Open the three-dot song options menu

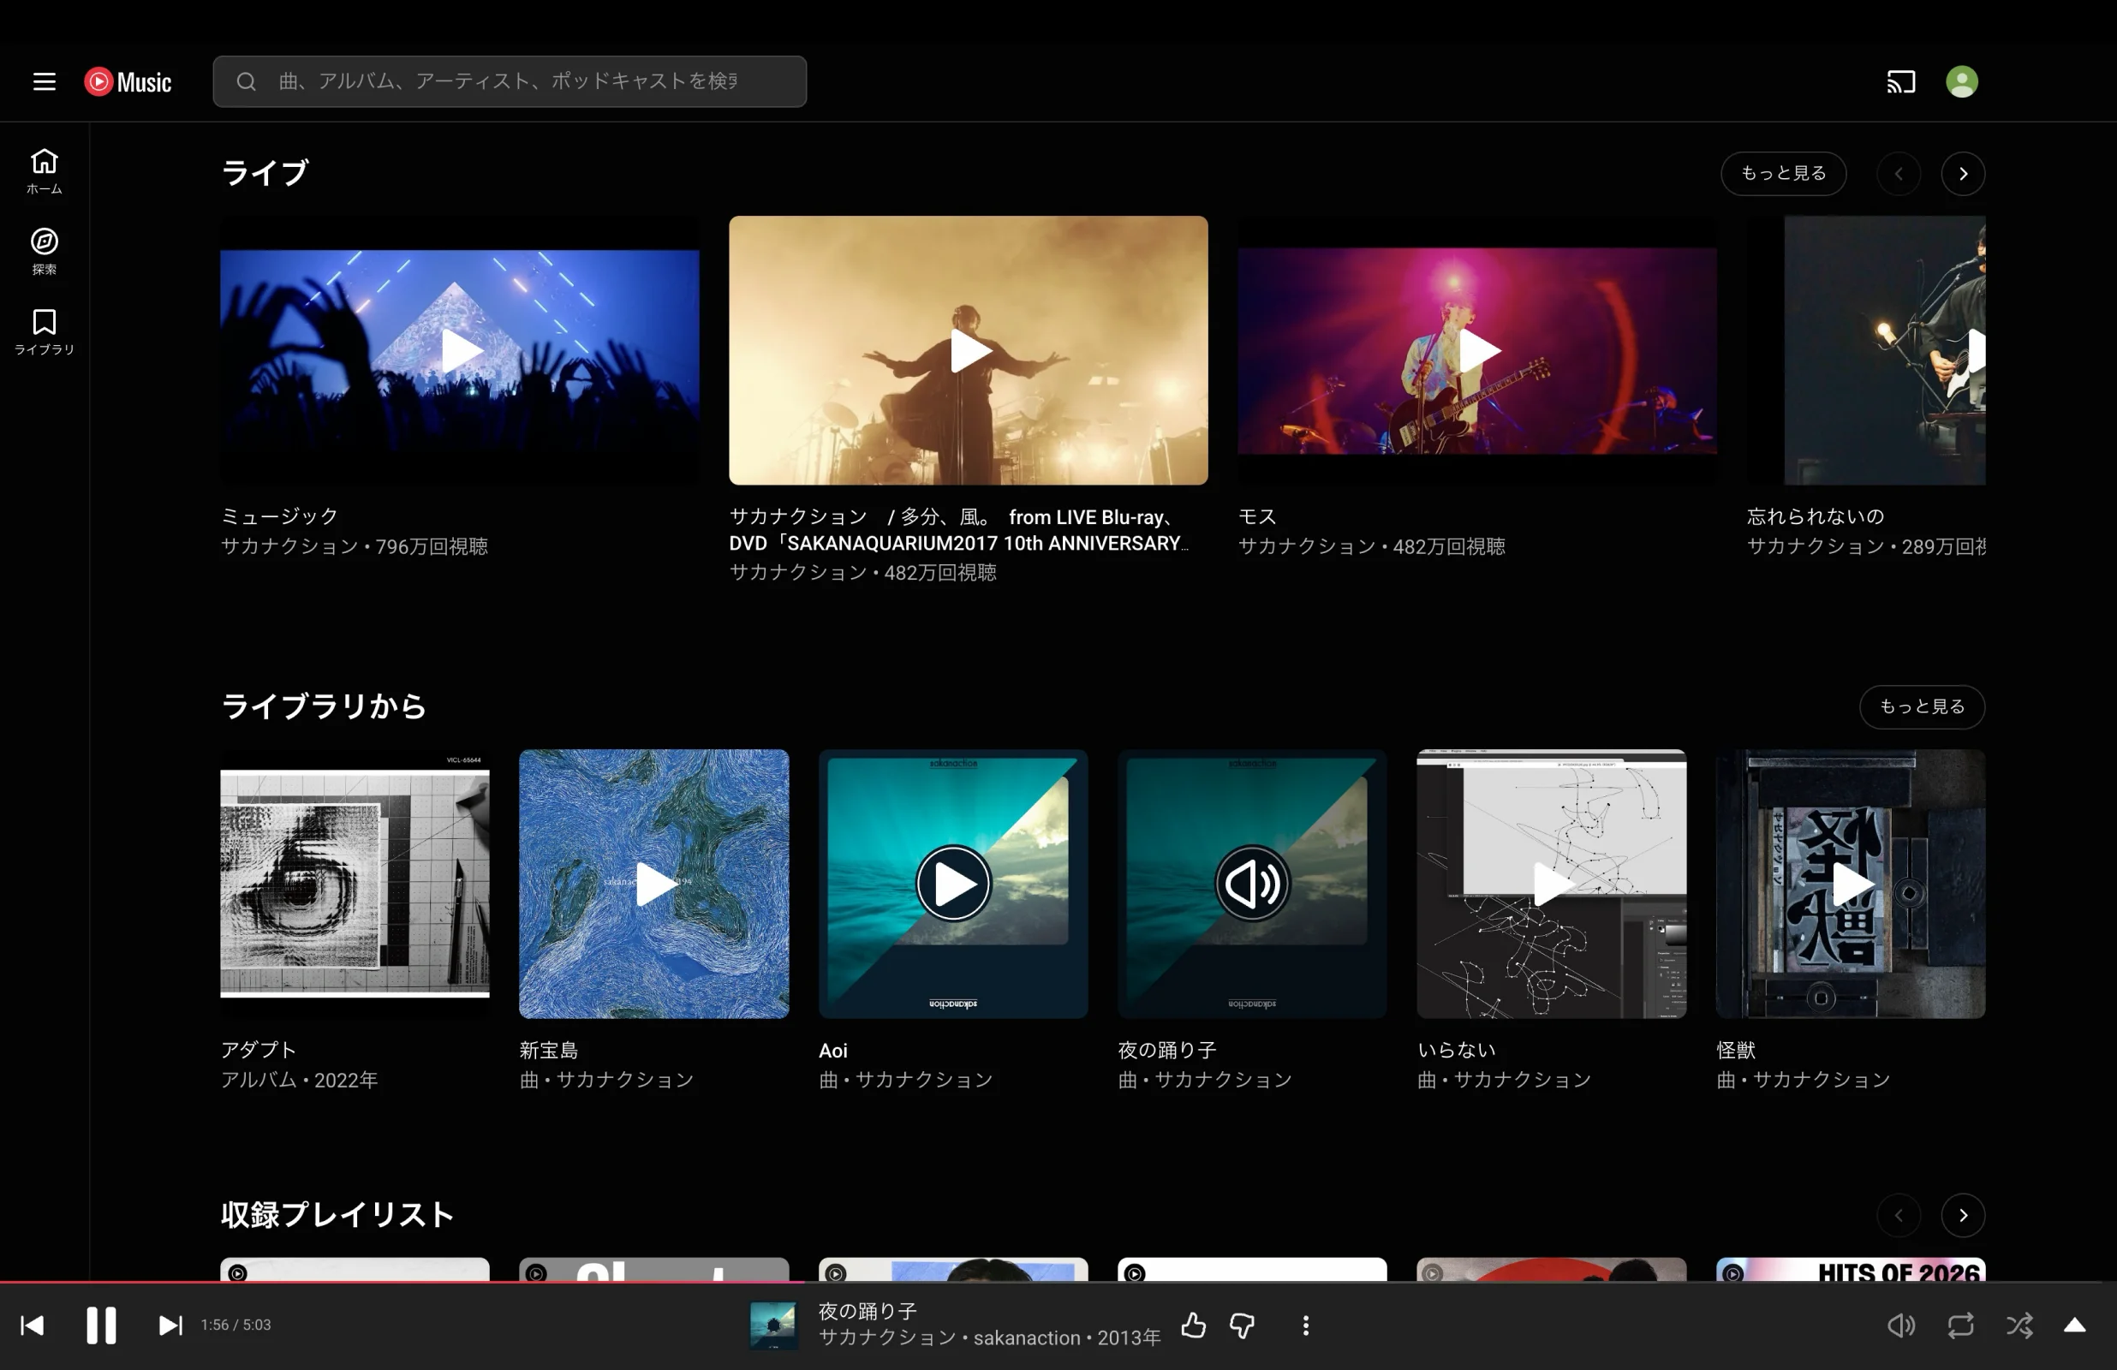(1306, 1325)
